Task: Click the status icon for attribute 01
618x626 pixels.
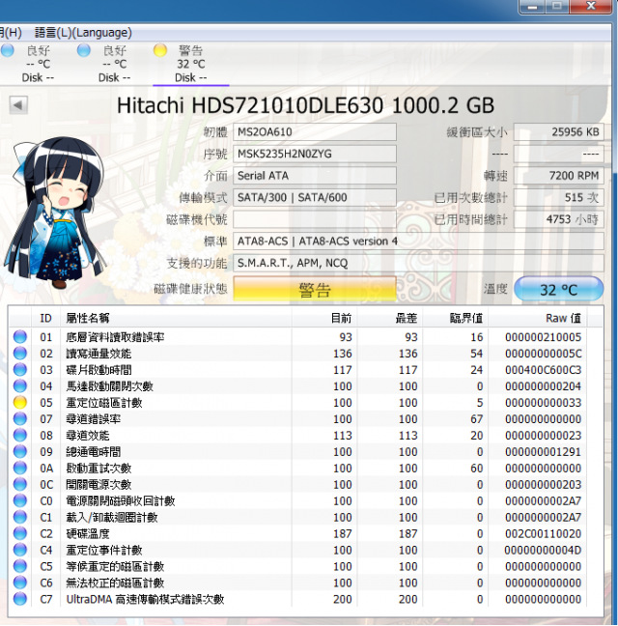Action: [20, 337]
